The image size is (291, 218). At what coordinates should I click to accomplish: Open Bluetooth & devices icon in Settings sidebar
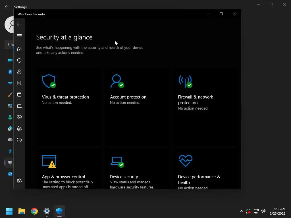pos(10,72)
